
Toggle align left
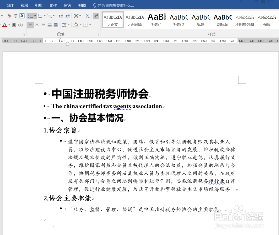point(30,25)
